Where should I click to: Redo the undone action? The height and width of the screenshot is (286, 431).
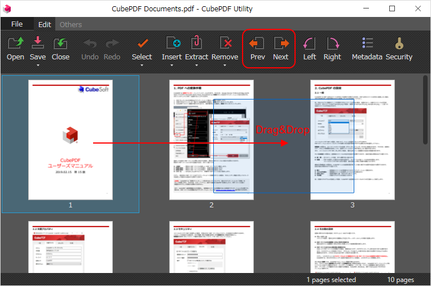pyautogui.click(x=112, y=49)
